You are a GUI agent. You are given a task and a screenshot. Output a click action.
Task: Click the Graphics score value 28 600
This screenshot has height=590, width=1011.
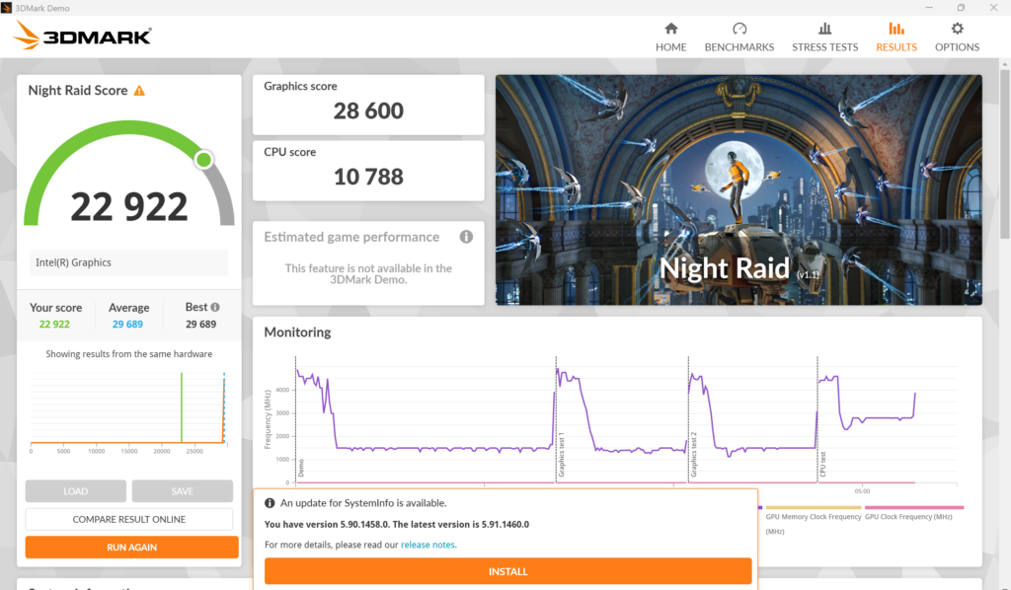368,111
